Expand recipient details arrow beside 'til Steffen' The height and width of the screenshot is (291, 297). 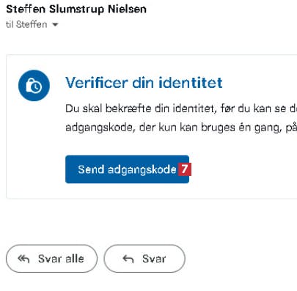(56, 25)
